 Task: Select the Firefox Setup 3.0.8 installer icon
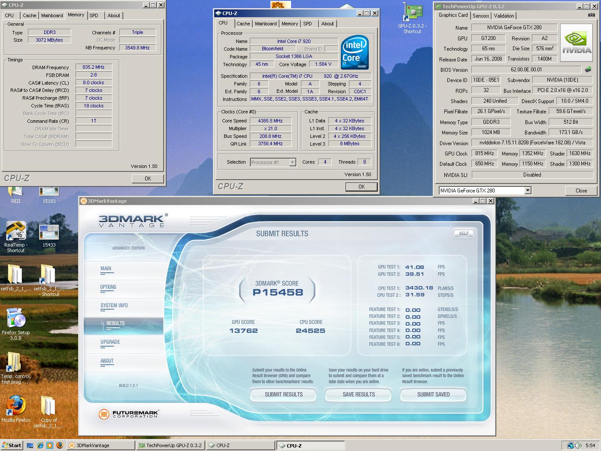(16, 324)
